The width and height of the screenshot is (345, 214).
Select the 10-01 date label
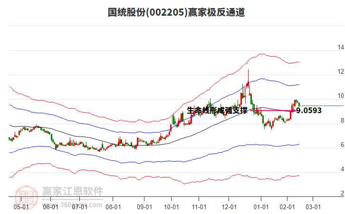coord(172,207)
